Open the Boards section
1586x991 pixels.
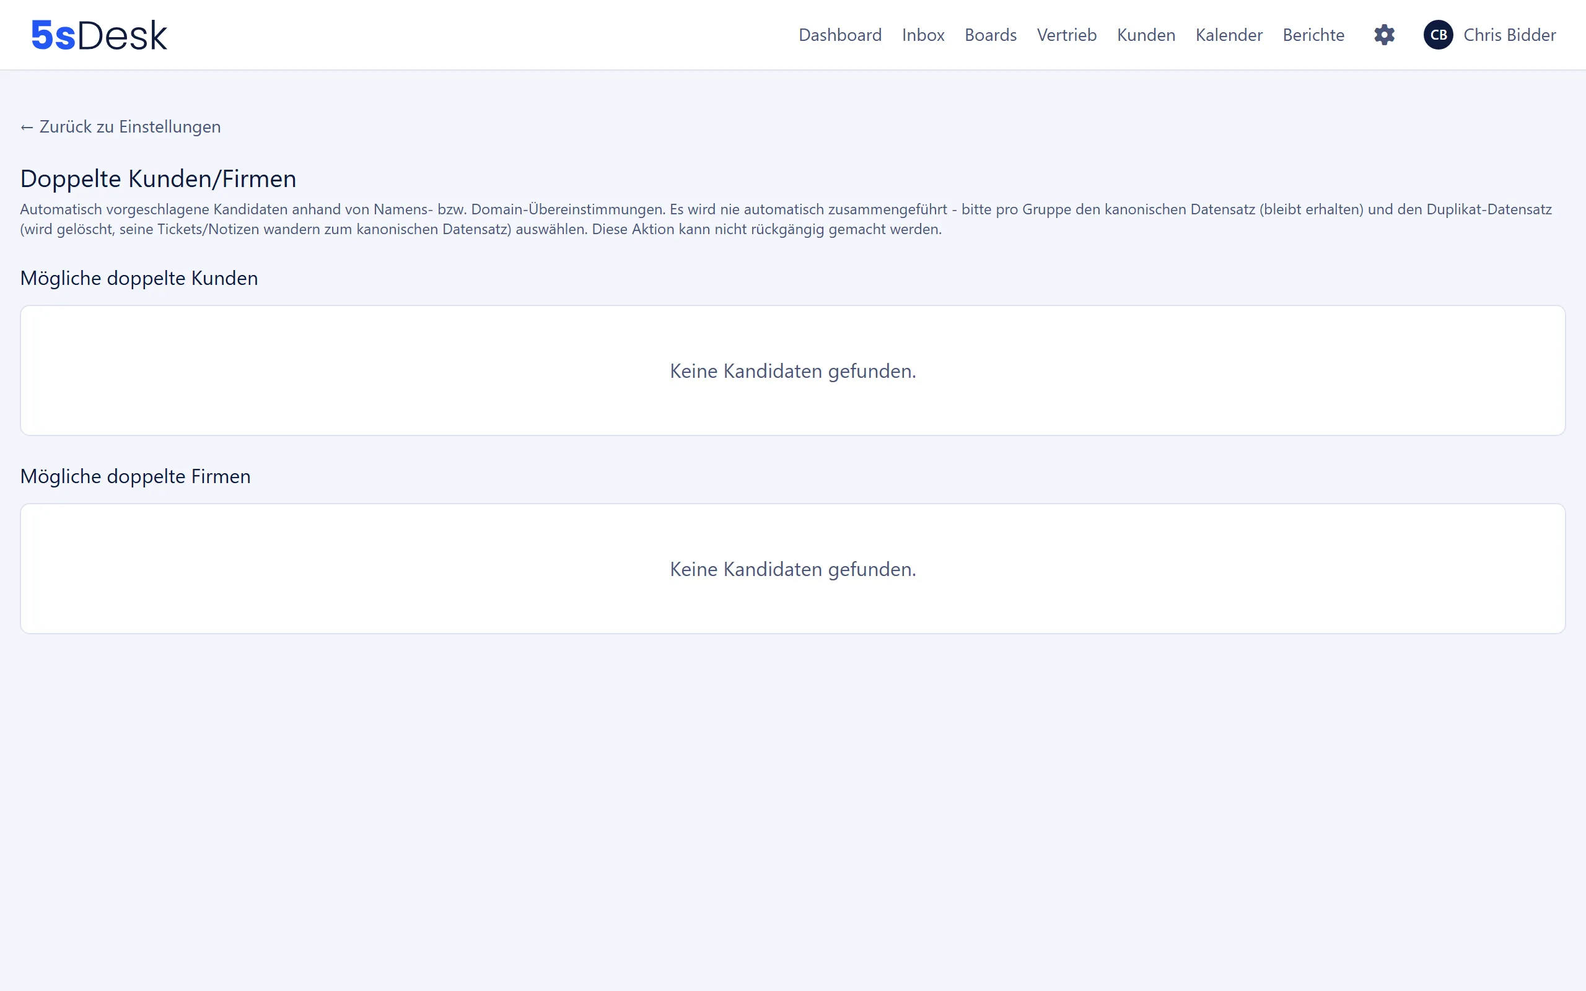point(990,35)
